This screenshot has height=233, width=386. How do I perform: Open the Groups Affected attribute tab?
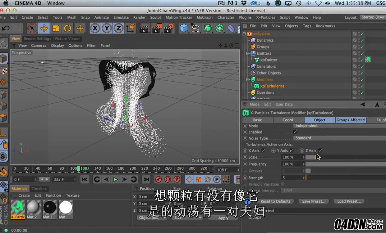pyautogui.click(x=351, y=120)
